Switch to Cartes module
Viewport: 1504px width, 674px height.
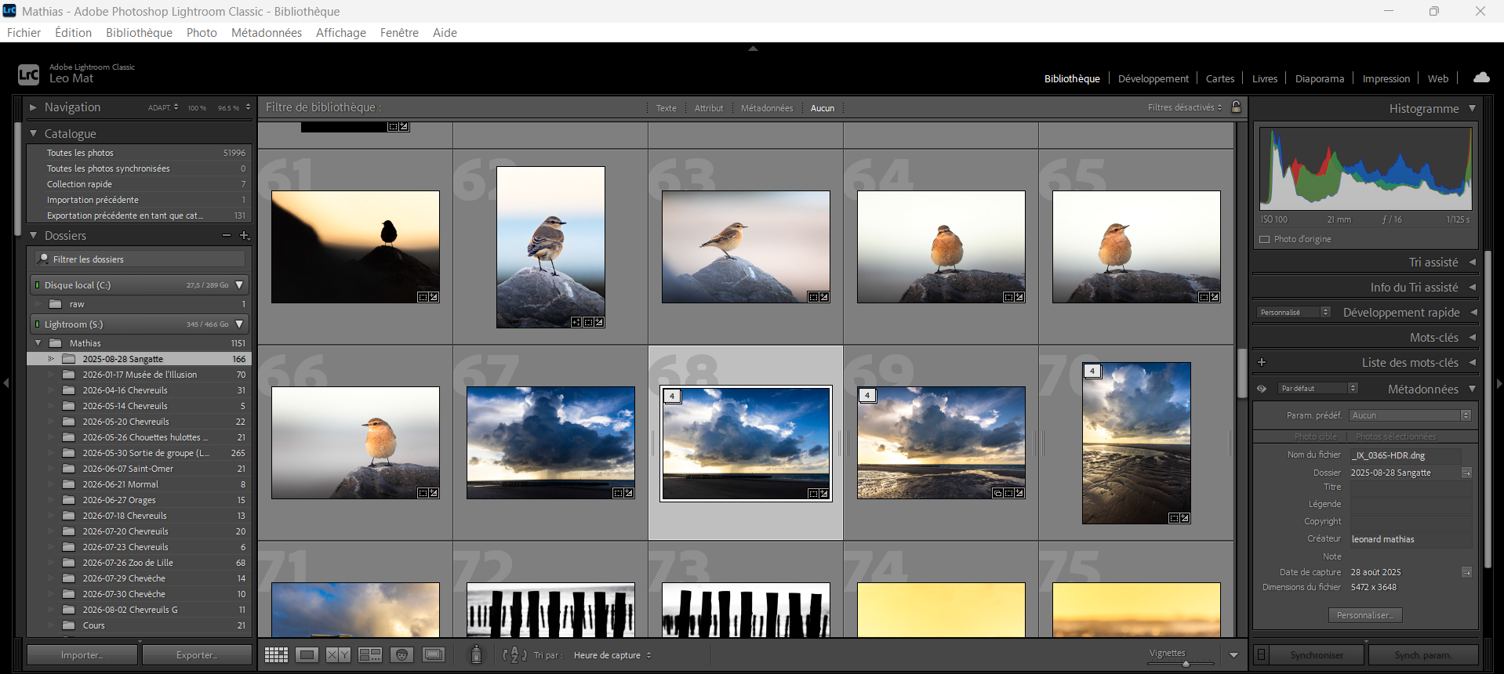coord(1219,78)
